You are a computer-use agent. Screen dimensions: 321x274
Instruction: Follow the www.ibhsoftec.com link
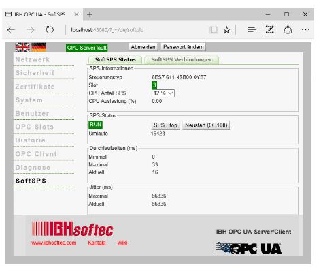(54, 243)
